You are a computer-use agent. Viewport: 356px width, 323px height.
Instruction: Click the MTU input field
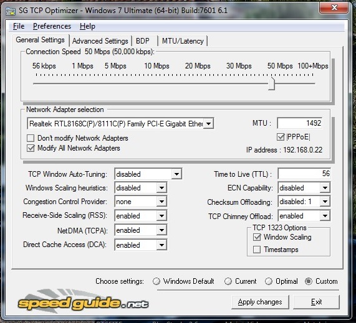click(x=300, y=123)
